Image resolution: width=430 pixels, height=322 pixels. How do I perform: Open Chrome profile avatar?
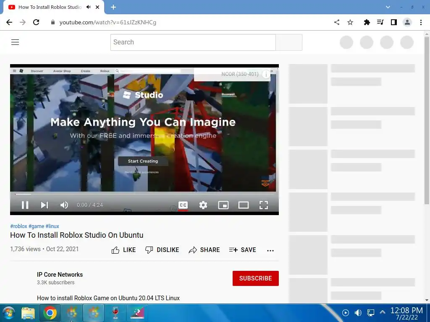click(407, 22)
